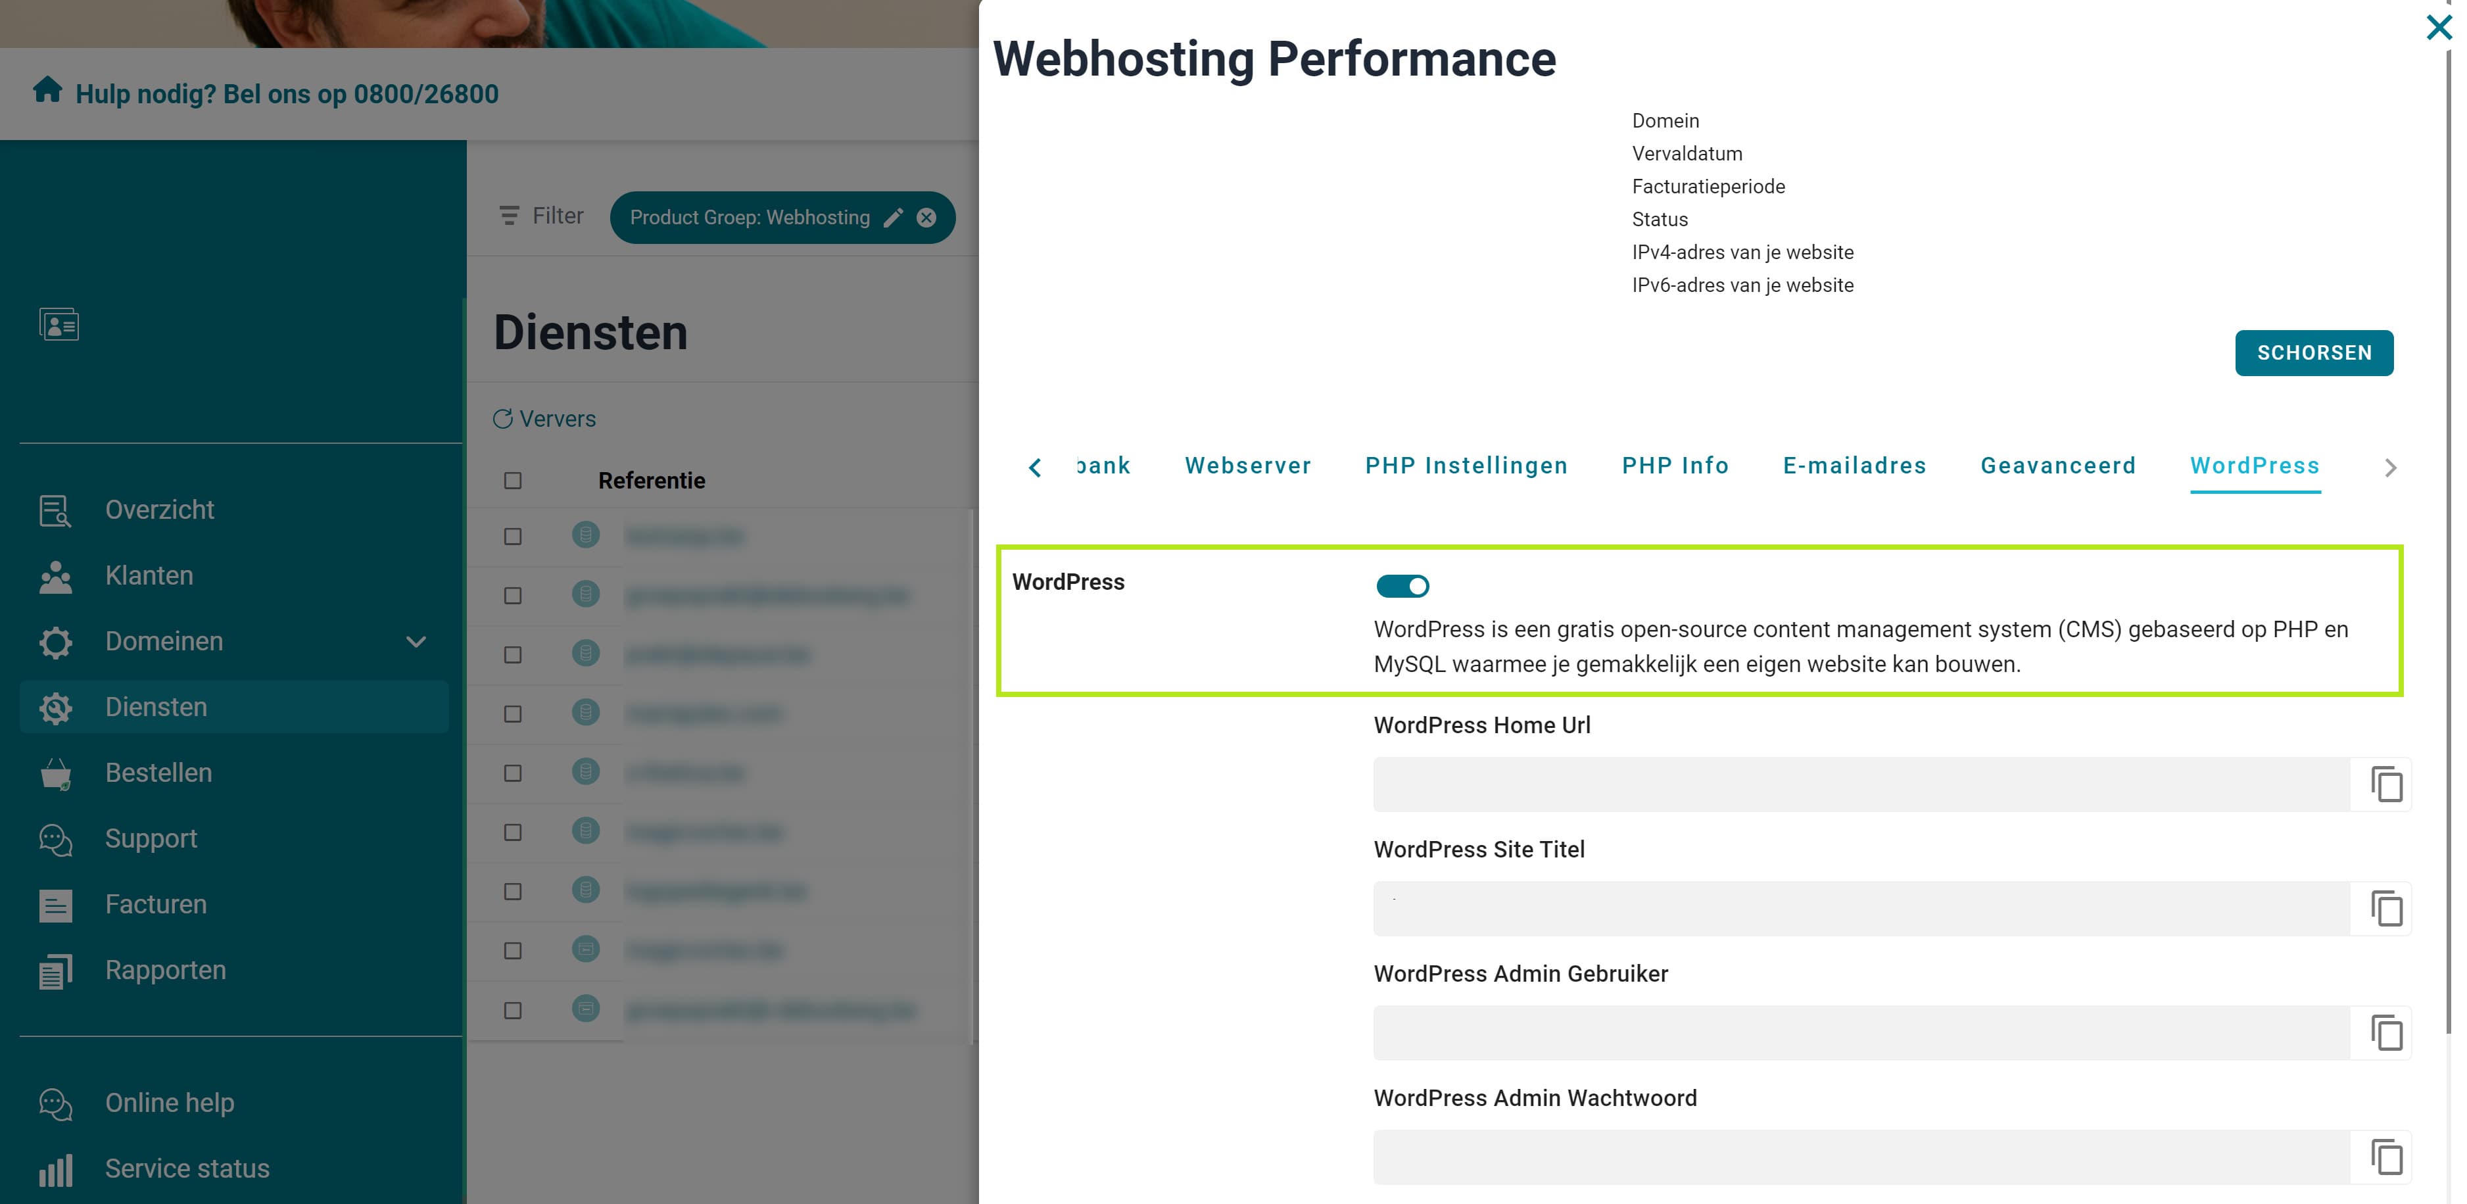Click the first row's green service icon
Image resolution: width=2467 pixels, height=1204 pixels.
(585, 535)
